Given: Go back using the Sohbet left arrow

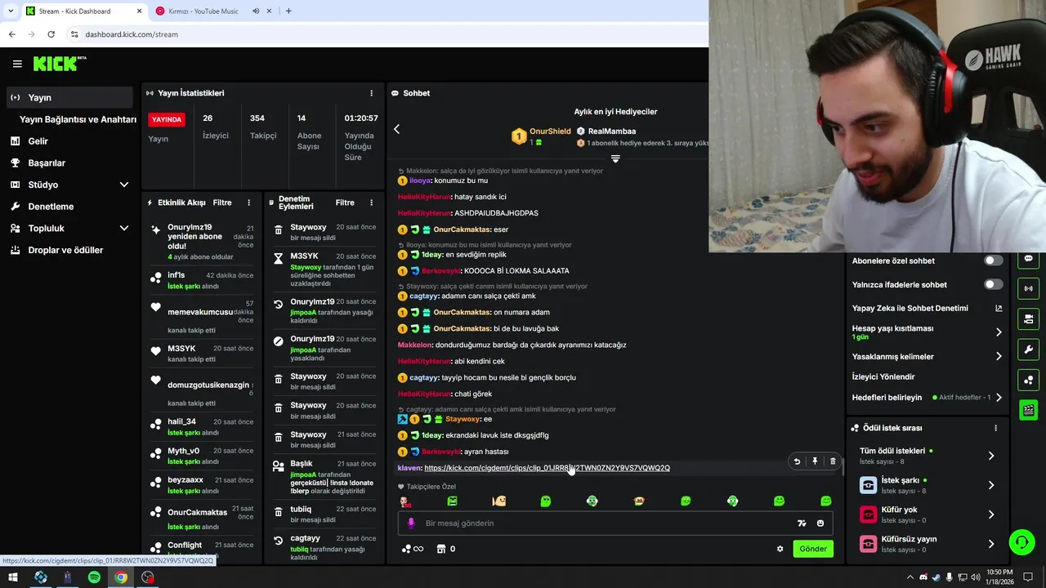Looking at the screenshot, I should [x=396, y=129].
